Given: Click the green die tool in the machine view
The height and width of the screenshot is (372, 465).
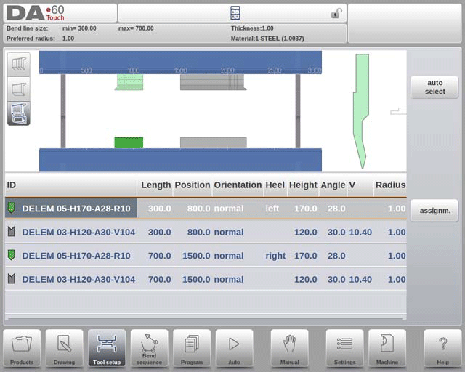Looking at the screenshot, I should pos(129,142).
